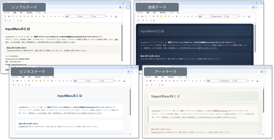Click Undo icon in tech theme window

coord(146,16)
